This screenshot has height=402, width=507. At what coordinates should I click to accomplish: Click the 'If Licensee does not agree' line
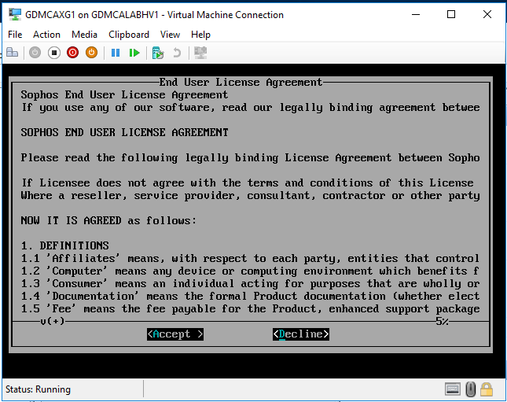248,183
